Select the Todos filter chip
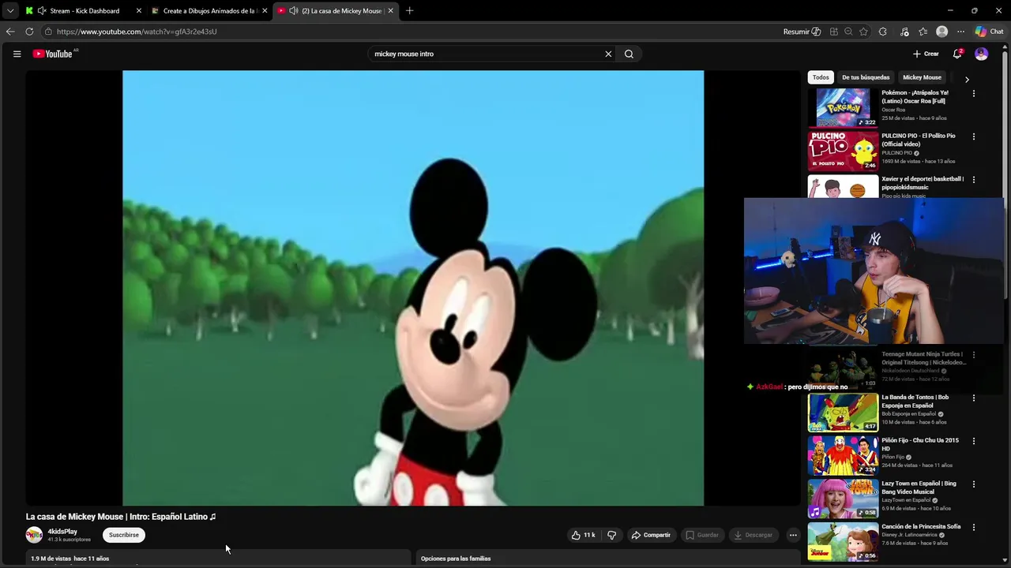Screen dimensions: 1011x568 coord(821,77)
